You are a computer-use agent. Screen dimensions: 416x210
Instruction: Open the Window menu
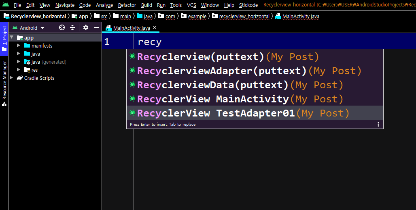tap(210, 5)
